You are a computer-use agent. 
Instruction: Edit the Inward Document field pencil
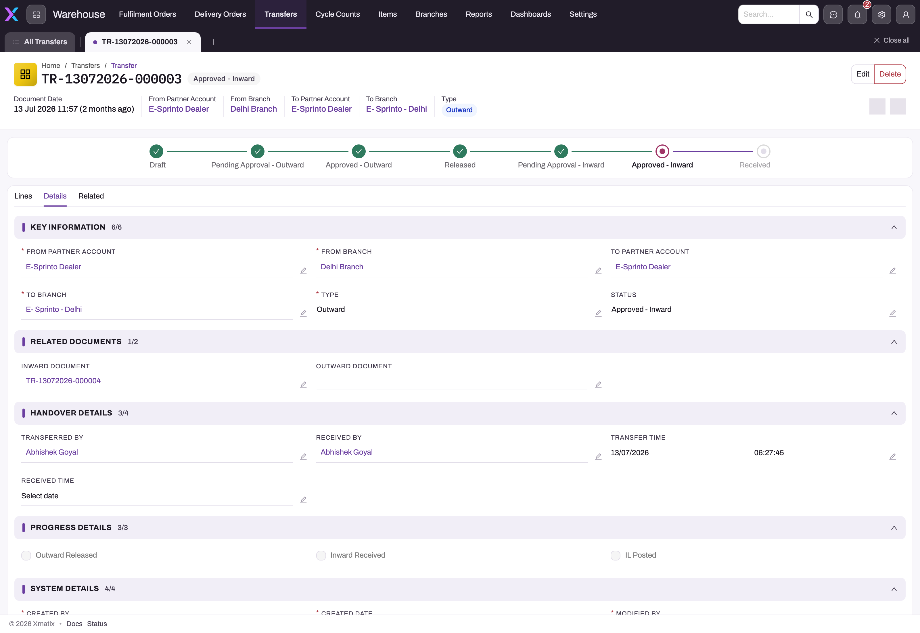click(x=303, y=385)
